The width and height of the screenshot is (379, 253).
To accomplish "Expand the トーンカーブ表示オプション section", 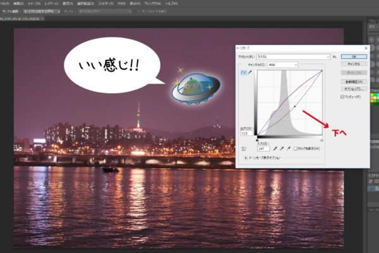I will [246, 157].
